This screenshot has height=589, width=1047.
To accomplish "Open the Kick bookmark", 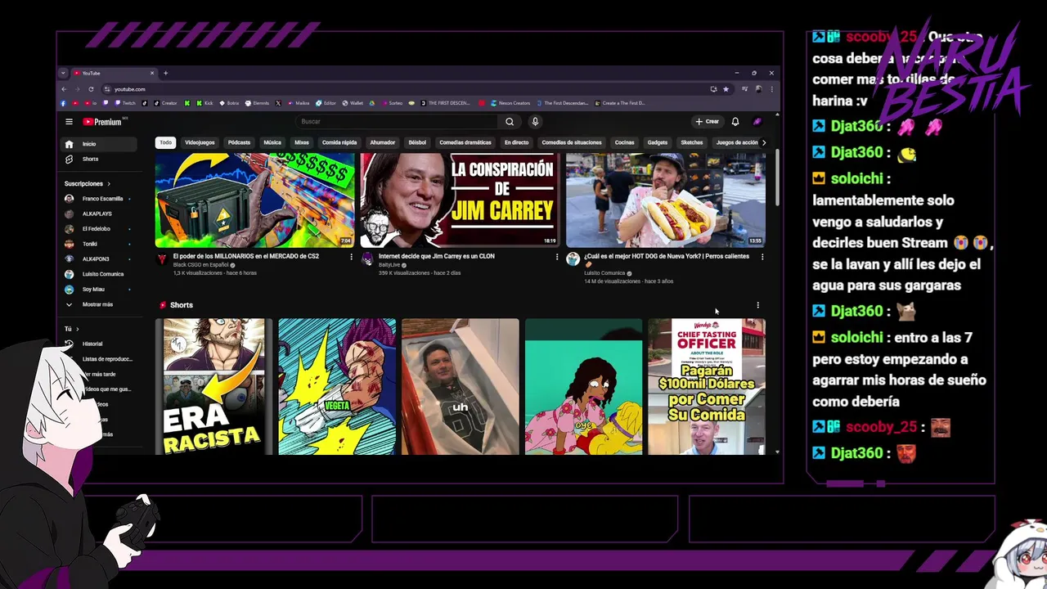I will point(204,103).
